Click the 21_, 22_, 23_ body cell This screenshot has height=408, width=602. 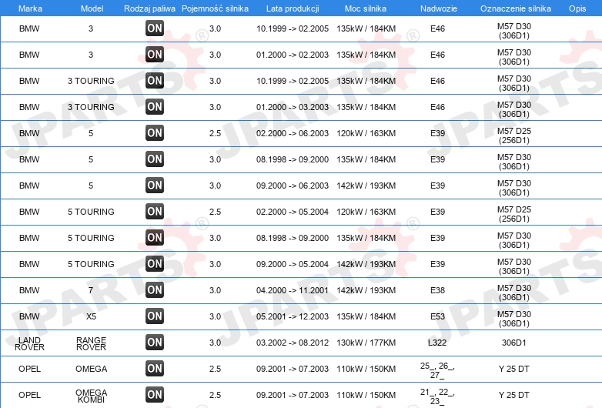[437, 396]
